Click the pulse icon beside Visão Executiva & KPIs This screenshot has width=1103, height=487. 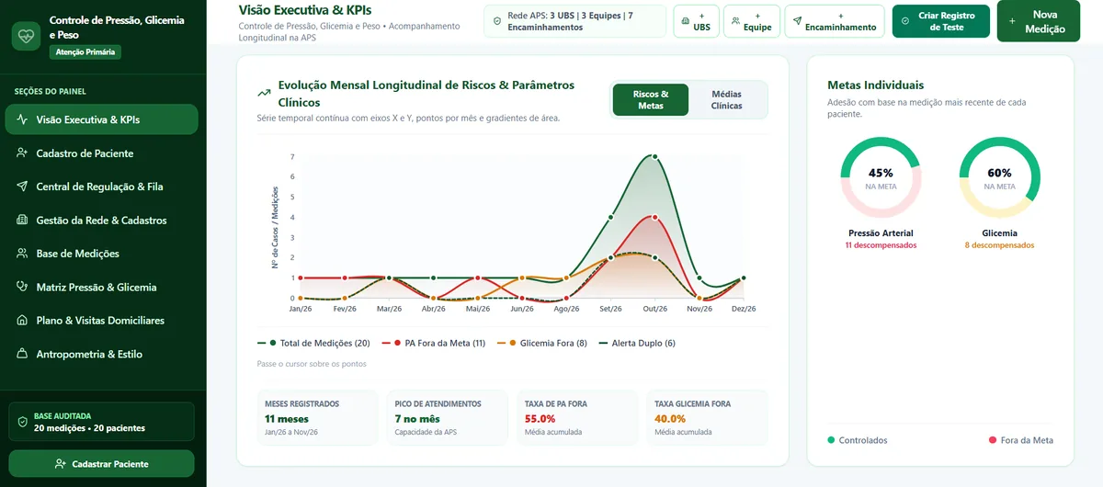point(22,119)
